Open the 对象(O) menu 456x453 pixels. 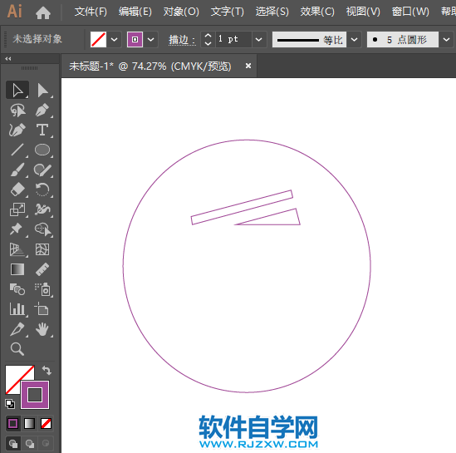click(181, 12)
